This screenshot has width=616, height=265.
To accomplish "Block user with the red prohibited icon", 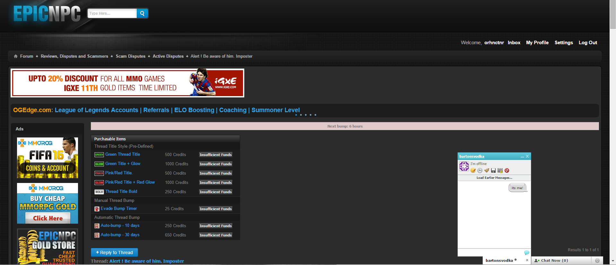I will 507,170.
